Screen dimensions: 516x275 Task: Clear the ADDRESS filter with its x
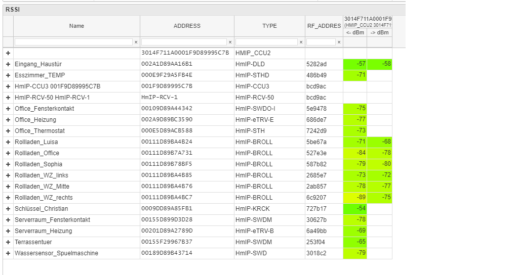pos(230,42)
